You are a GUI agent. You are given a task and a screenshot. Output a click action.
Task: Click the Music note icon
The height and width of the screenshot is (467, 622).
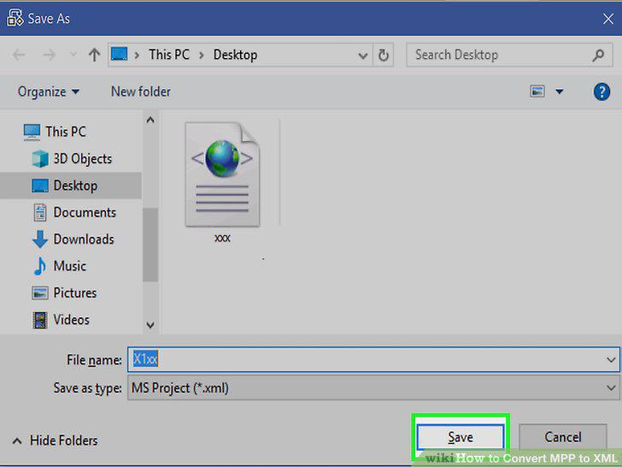39,266
